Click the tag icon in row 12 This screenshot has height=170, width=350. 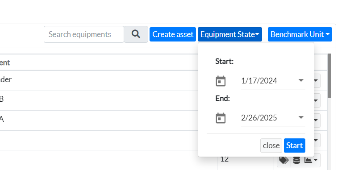point(284,160)
